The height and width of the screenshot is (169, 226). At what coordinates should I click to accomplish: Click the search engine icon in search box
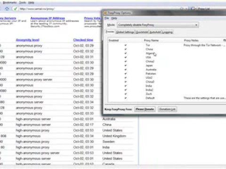[x=193, y=9]
